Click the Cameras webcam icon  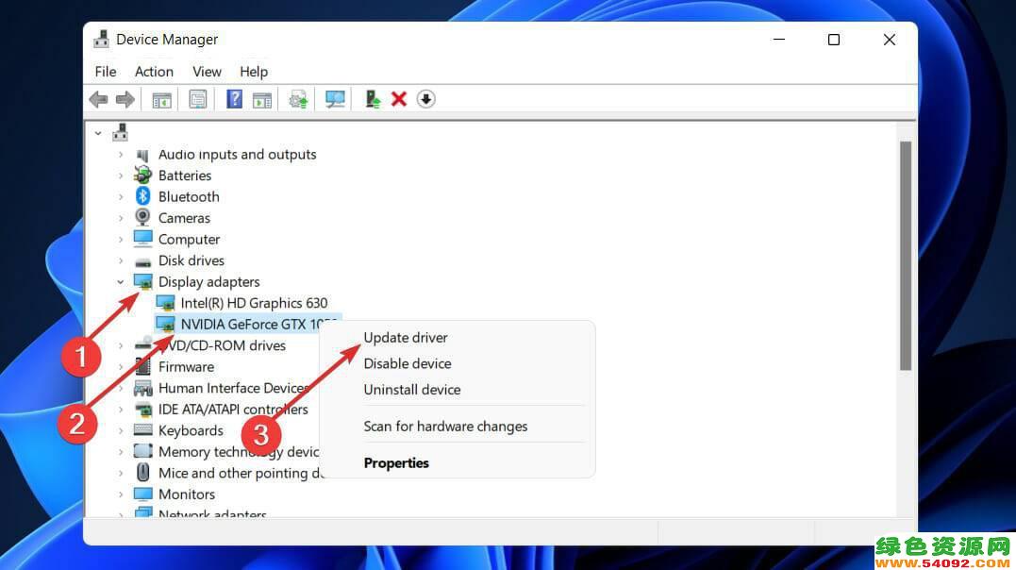pos(142,217)
